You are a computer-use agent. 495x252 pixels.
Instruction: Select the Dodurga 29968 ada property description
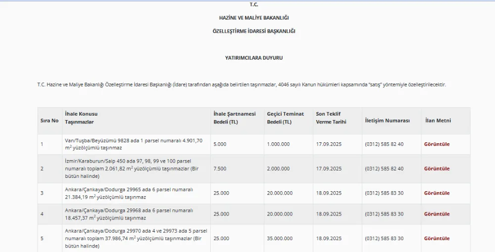coord(129,214)
